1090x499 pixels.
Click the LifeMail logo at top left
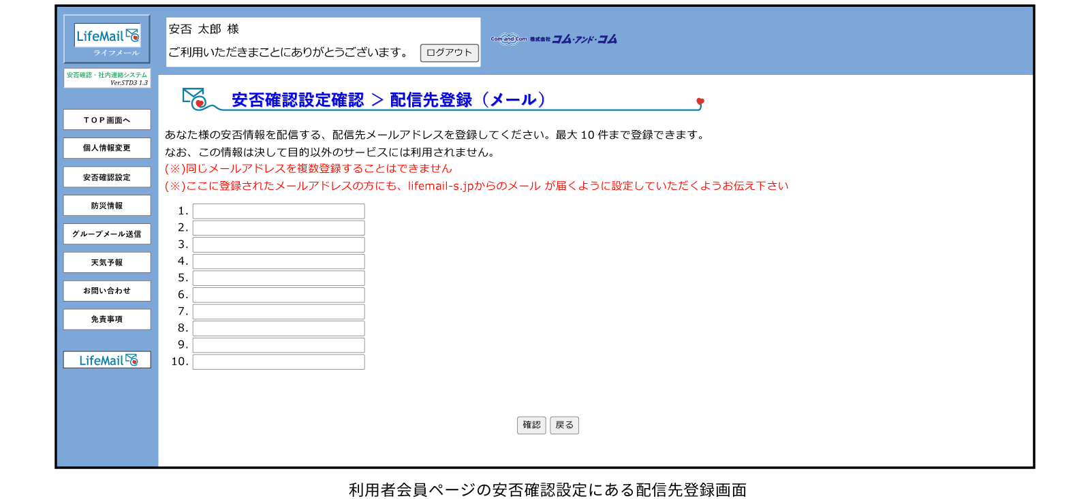[107, 39]
